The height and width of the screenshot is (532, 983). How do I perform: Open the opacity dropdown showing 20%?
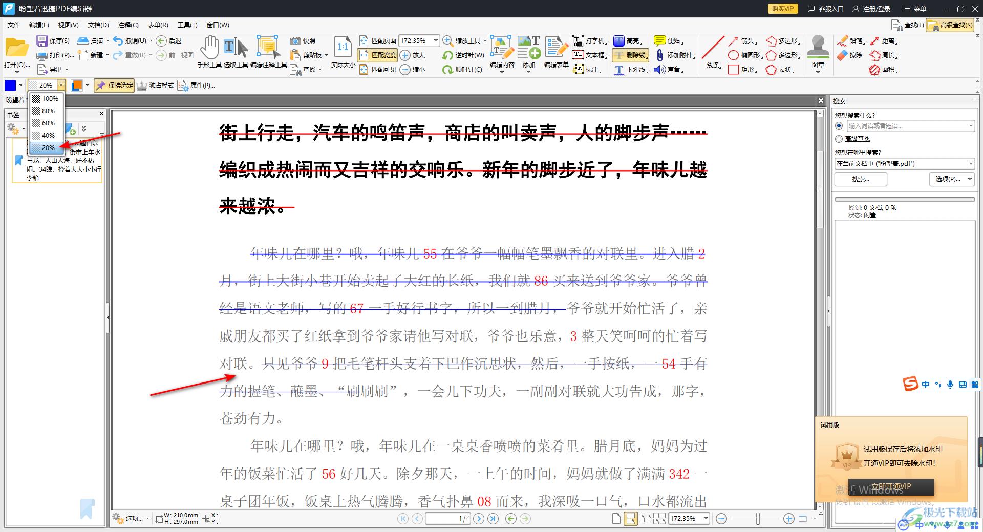pos(61,85)
